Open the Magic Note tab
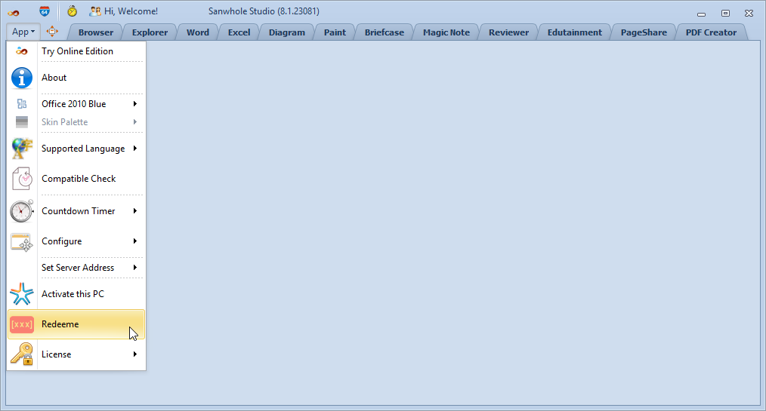This screenshot has width=766, height=411. [446, 32]
